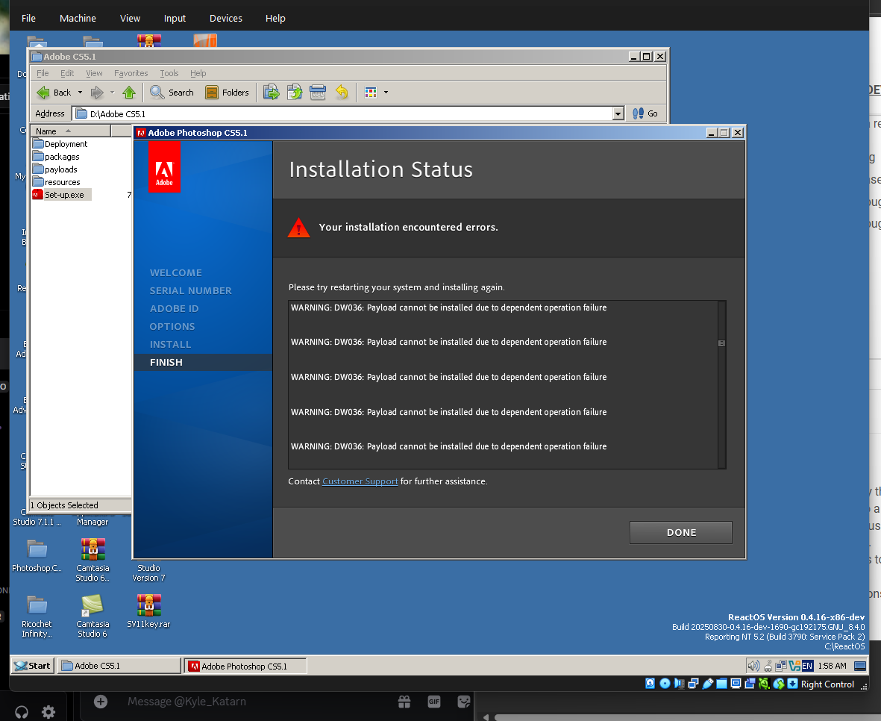
Task: Select the Camtasia Studio 6 desktop shortcut
Action: click(93, 616)
